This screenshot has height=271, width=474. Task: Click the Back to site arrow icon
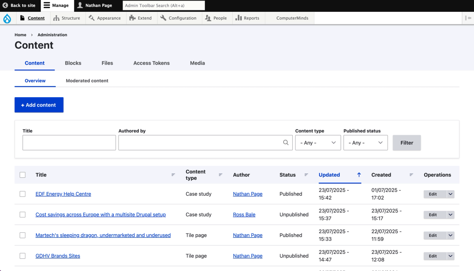point(5,6)
